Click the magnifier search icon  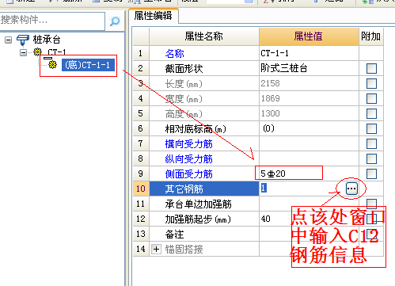click(115, 21)
